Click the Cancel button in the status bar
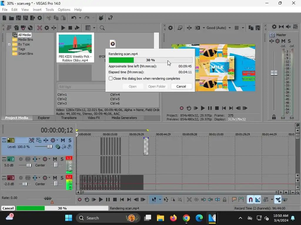This screenshot has height=225, width=301. pos(8,208)
